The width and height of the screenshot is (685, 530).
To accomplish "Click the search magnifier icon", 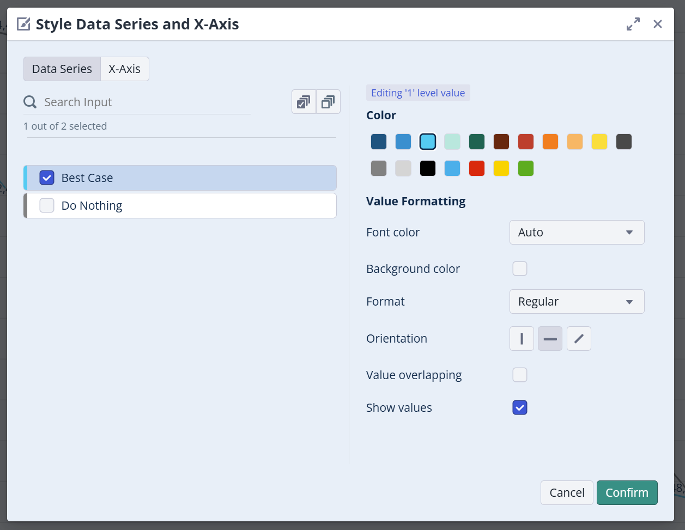I will [x=30, y=102].
